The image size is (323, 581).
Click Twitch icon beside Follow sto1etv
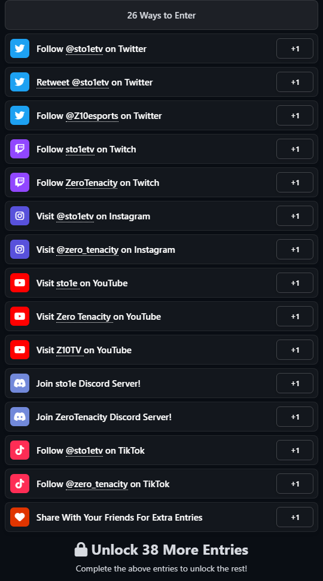[20, 149]
